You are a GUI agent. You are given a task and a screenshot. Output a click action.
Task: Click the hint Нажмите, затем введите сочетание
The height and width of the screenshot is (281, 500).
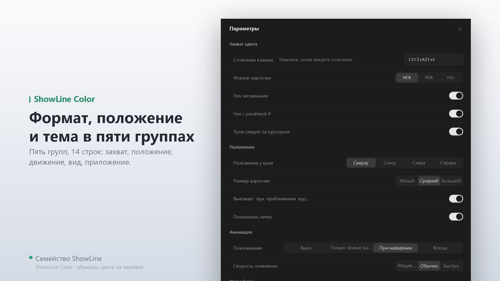coord(316,60)
